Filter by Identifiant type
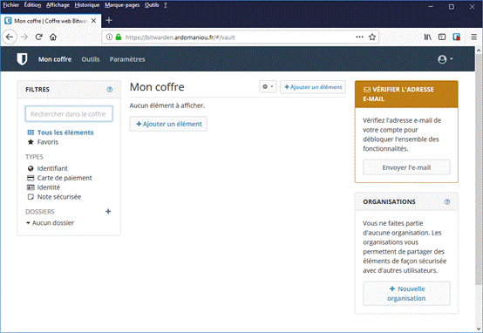483x333 pixels. point(52,168)
